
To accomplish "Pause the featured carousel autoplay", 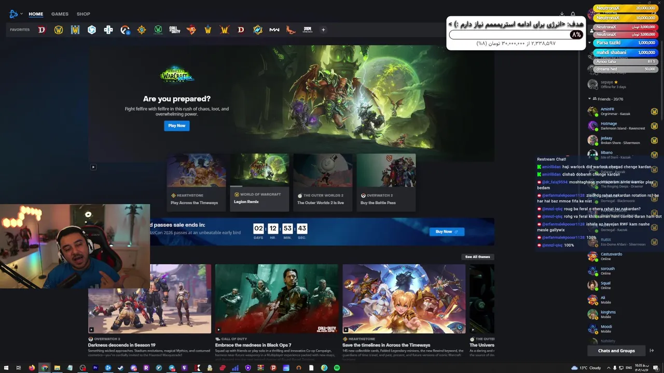I will [93, 167].
